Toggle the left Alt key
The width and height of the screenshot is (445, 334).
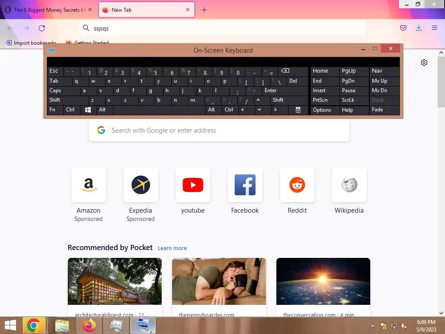tap(104, 110)
